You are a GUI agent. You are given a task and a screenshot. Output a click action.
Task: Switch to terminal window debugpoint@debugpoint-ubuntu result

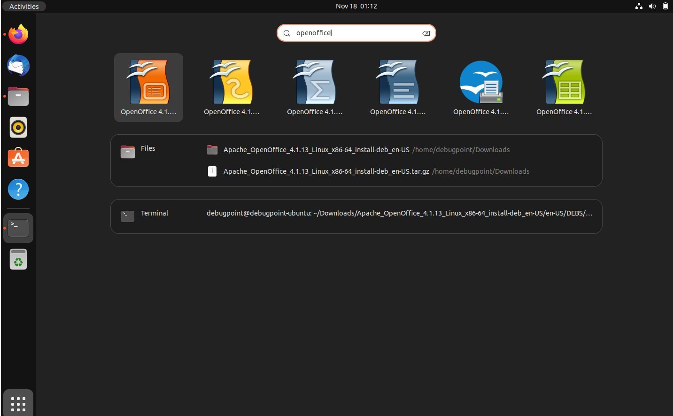point(399,213)
